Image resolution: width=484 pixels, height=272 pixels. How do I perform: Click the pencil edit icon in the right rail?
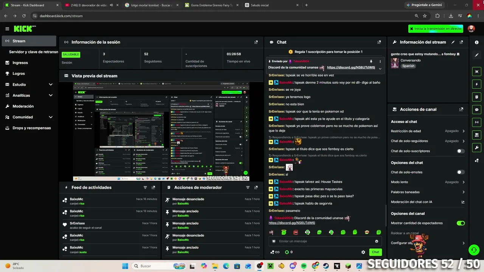pos(477,55)
